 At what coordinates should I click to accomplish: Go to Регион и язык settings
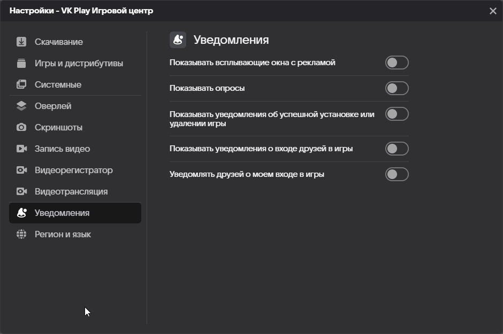63,234
